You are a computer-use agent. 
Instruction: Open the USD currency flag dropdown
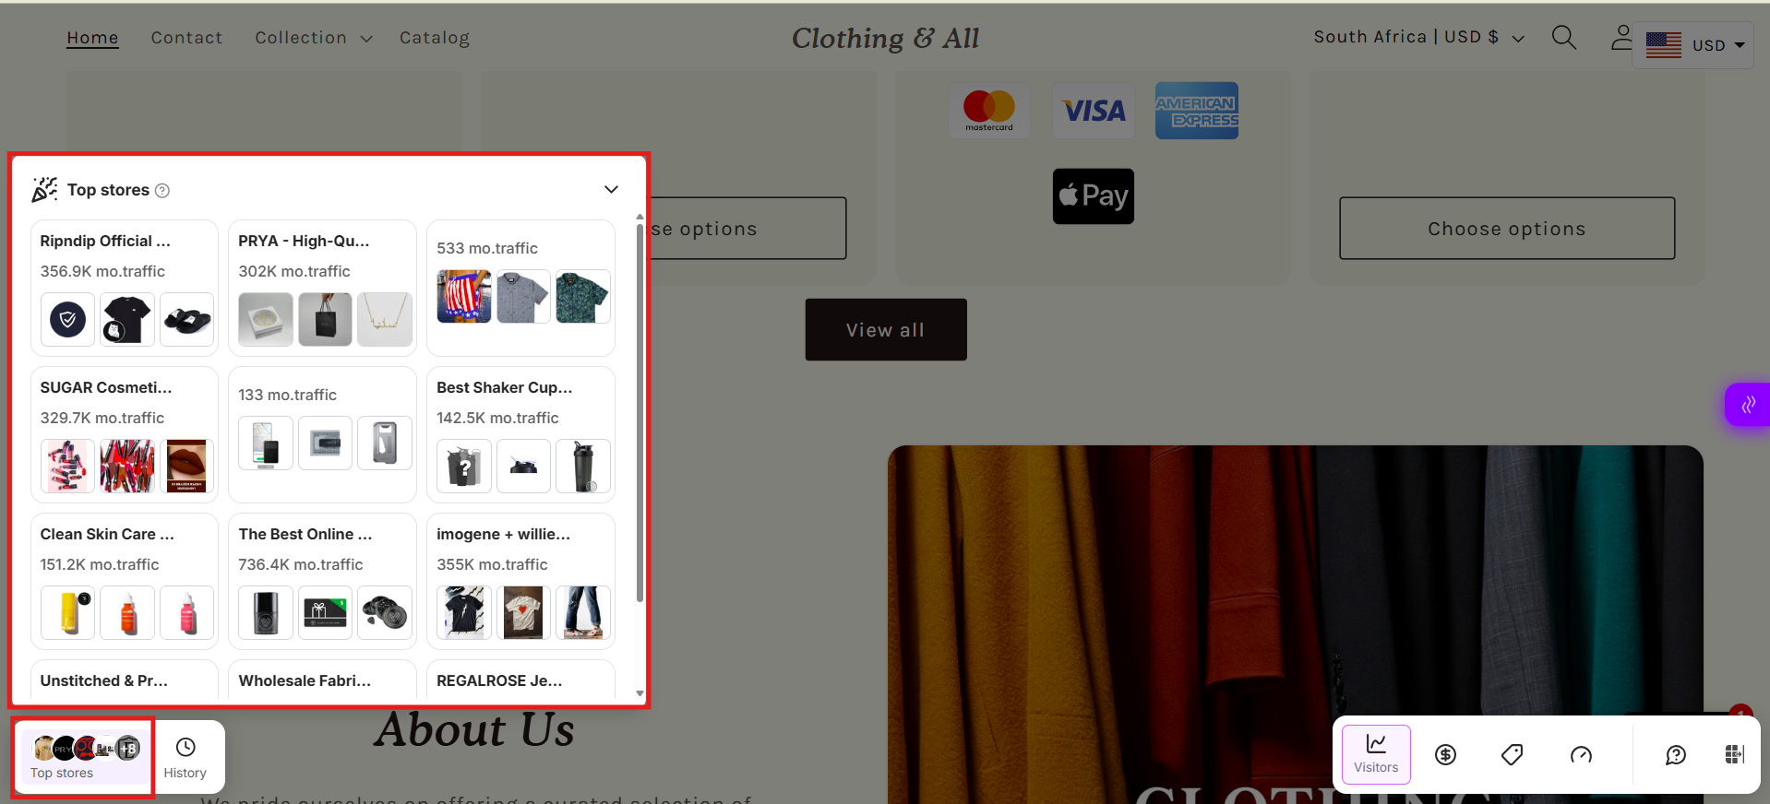coord(1693,45)
